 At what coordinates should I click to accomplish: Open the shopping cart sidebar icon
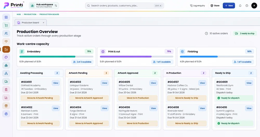click(x=6, y=25)
